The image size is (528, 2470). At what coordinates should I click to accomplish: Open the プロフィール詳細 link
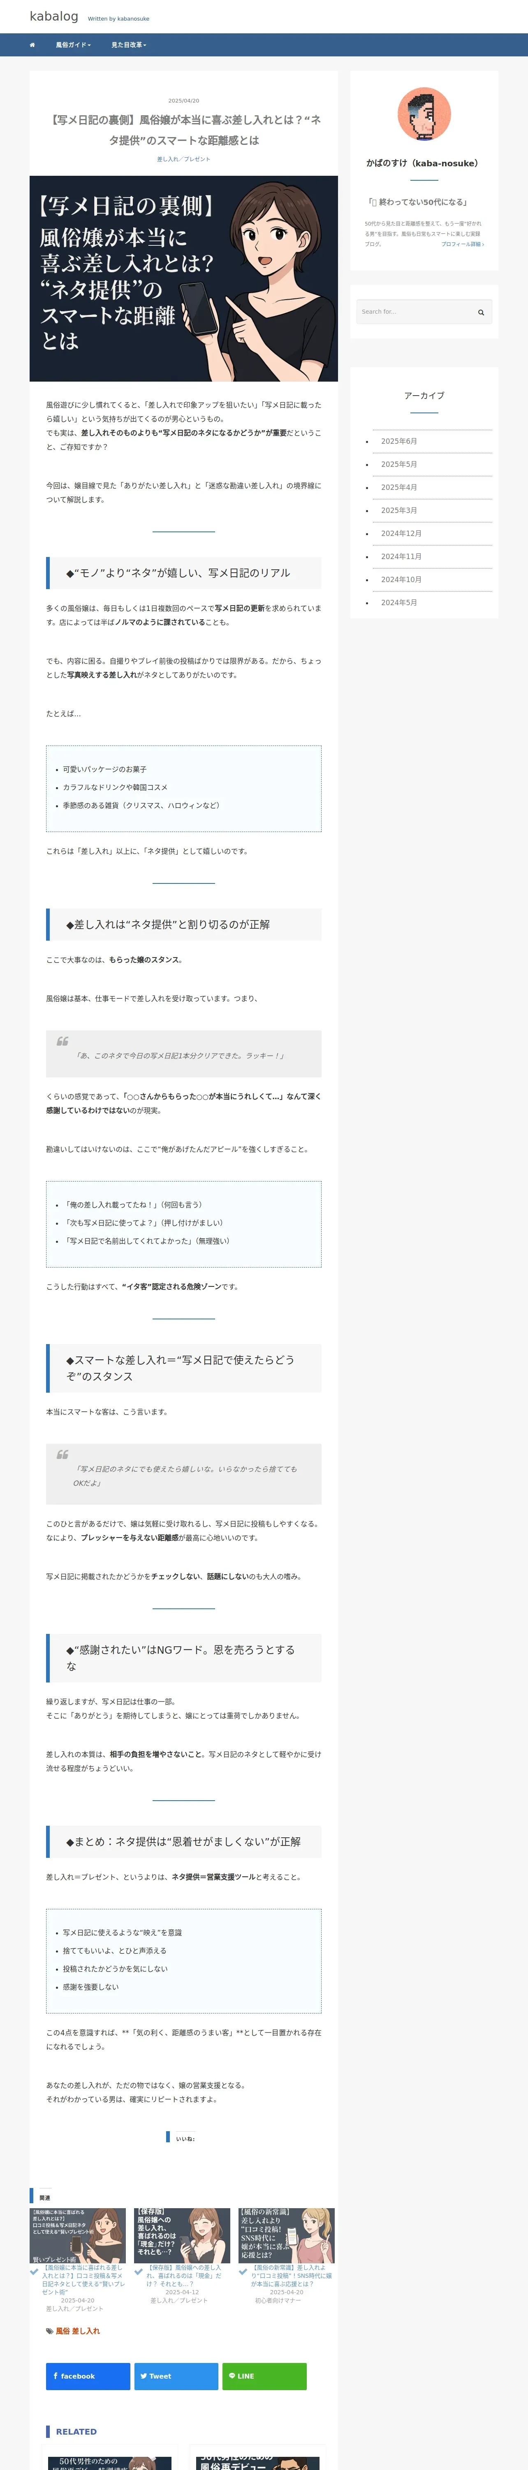(463, 245)
